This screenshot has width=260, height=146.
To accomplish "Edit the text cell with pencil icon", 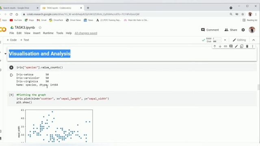I will click(236, 46).
